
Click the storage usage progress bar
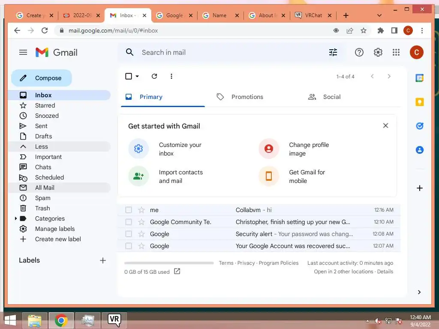(169, 263)
